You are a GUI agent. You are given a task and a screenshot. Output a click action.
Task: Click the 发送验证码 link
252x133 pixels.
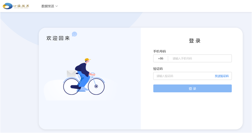pos(221,76)
